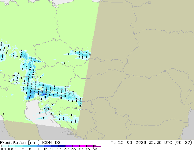The height and width of the screenshot is (150, 194).
Task: Click the purple swatch between 30 and 35
Action: pyautogui.click(x=69, y=146)
